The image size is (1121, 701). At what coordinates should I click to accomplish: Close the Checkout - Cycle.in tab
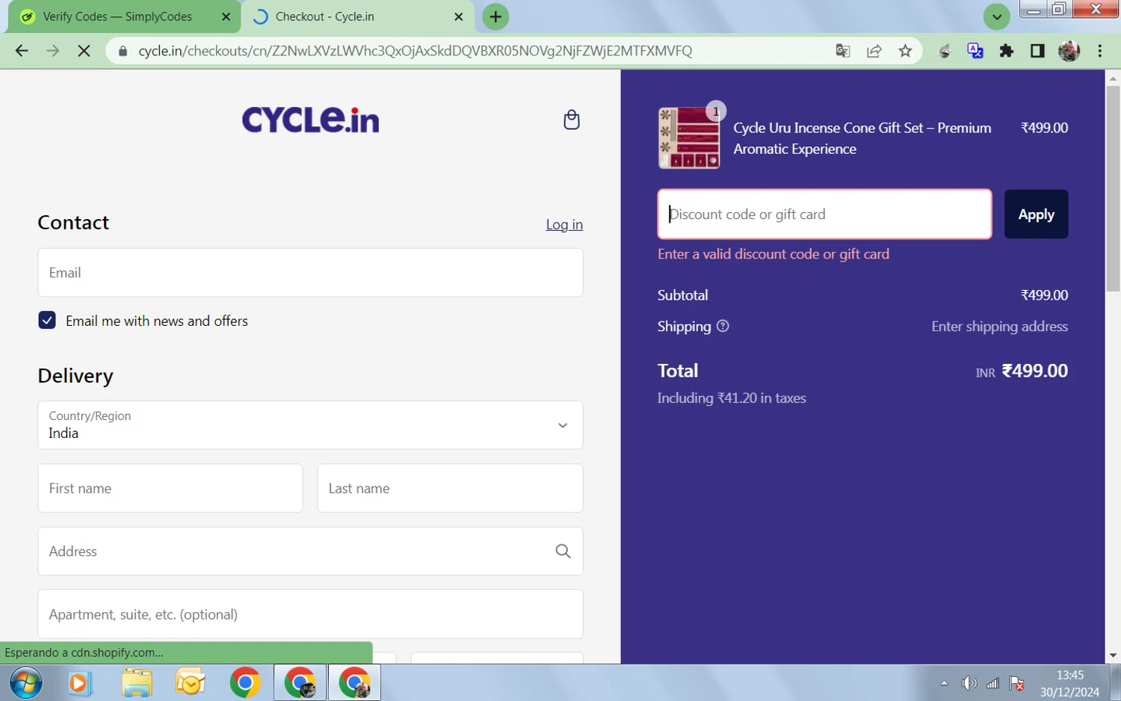pos(459,16)
